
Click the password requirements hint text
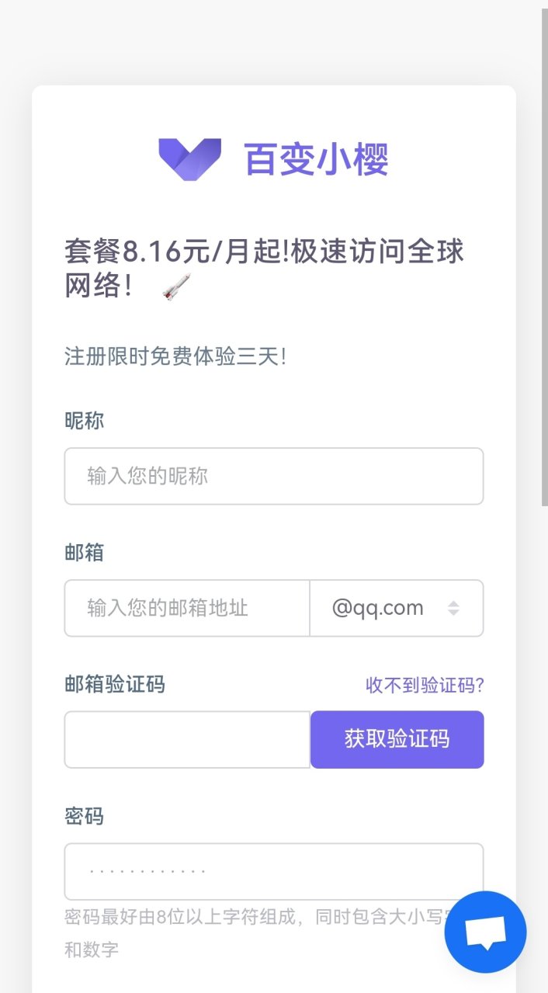pyautogui.click(x=248, y=918)
